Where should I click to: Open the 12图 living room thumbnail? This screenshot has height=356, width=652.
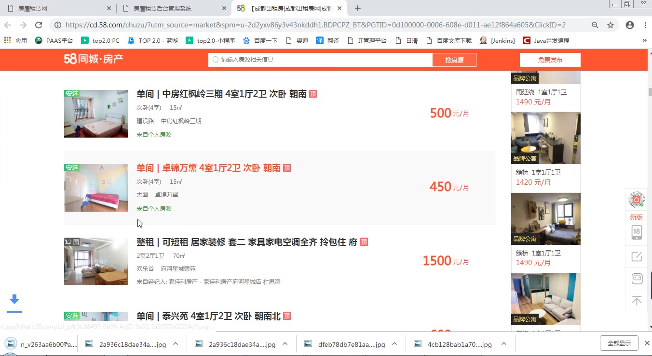pos(96,261)
